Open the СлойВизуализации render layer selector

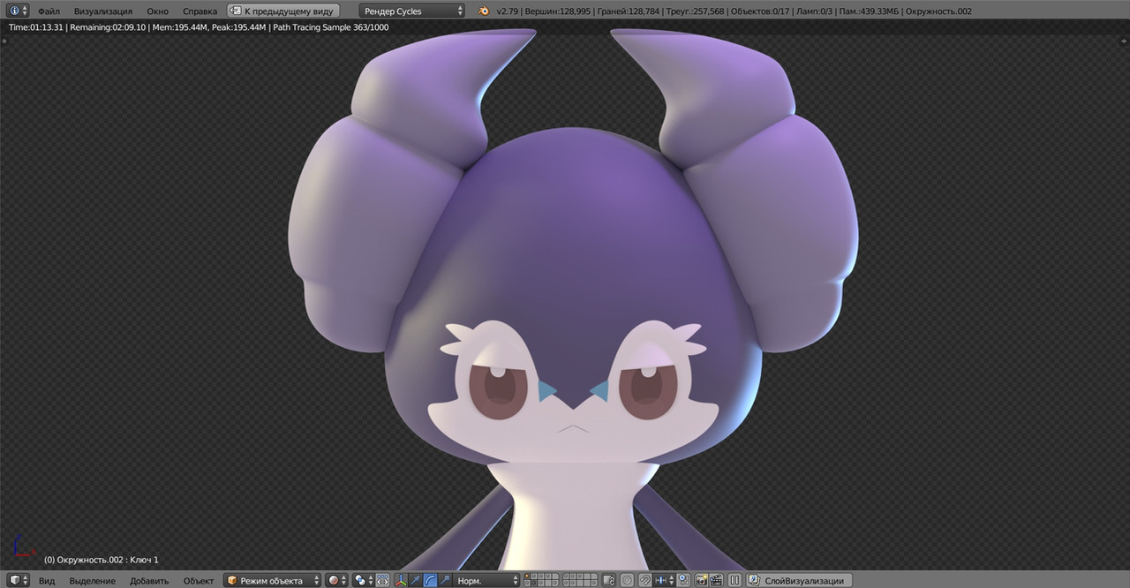(800, 580)
